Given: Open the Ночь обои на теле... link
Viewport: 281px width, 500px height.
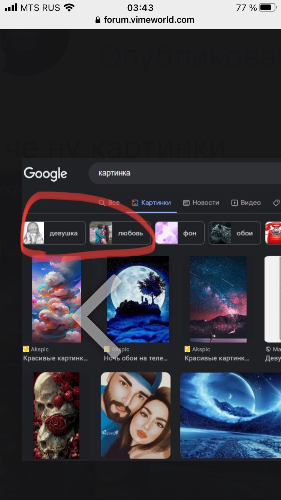Looking at the screenshot, I should click(136, 358).
